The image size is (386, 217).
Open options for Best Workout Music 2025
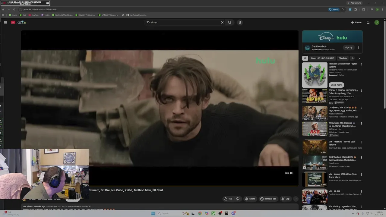click(x=362, y=157)
